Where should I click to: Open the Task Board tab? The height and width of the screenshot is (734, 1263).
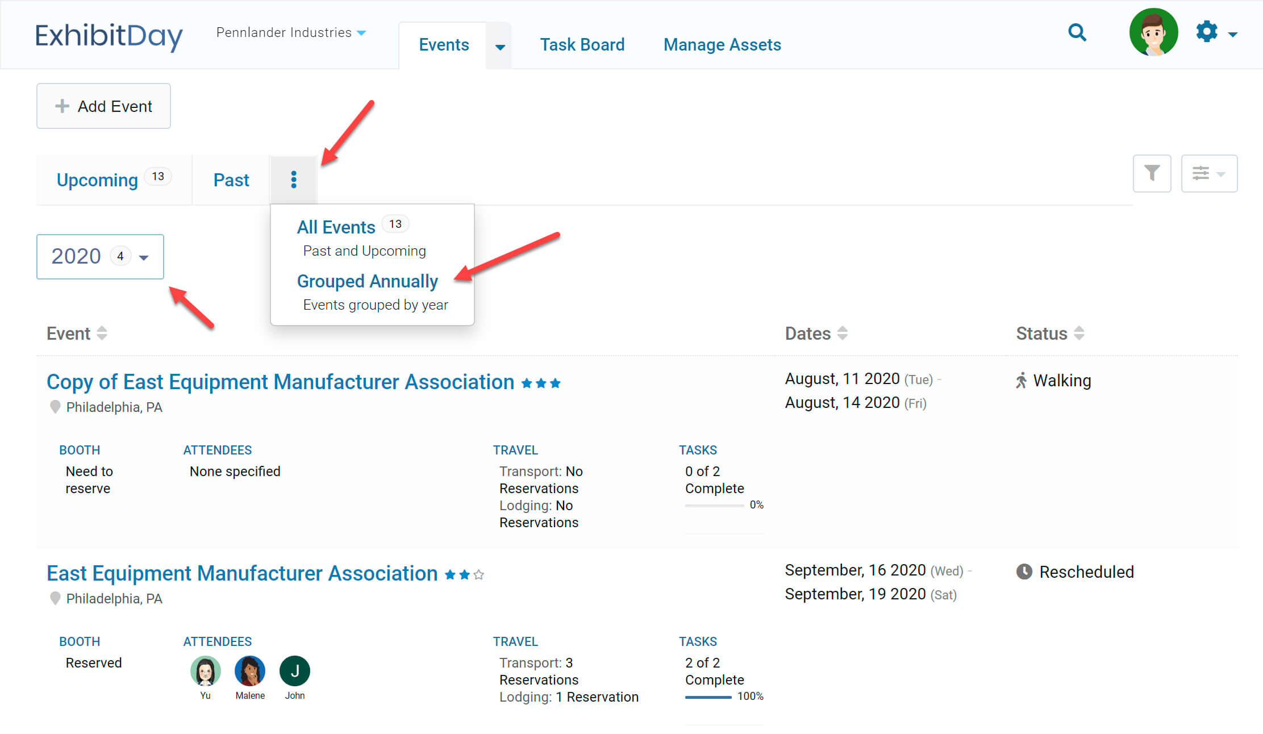(582, 44)
